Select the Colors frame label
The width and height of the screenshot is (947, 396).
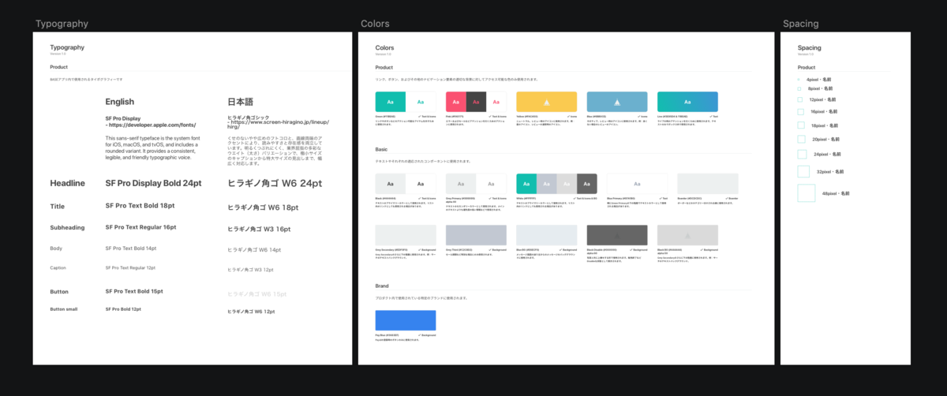tap(375, 24)
